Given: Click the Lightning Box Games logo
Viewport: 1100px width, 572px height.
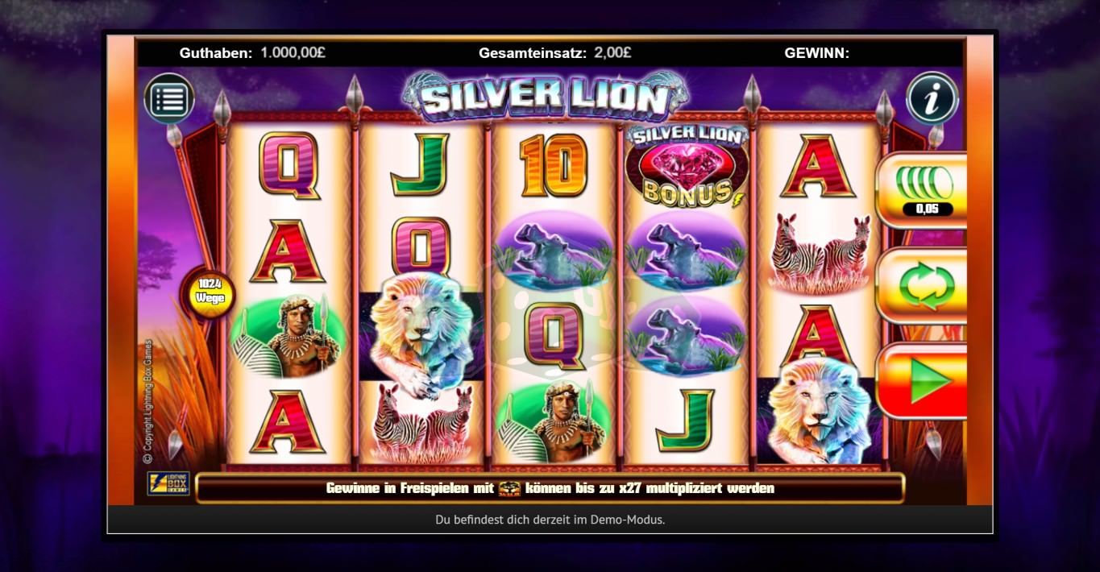Looking at the screenshot, I should (x=168, y=483).
